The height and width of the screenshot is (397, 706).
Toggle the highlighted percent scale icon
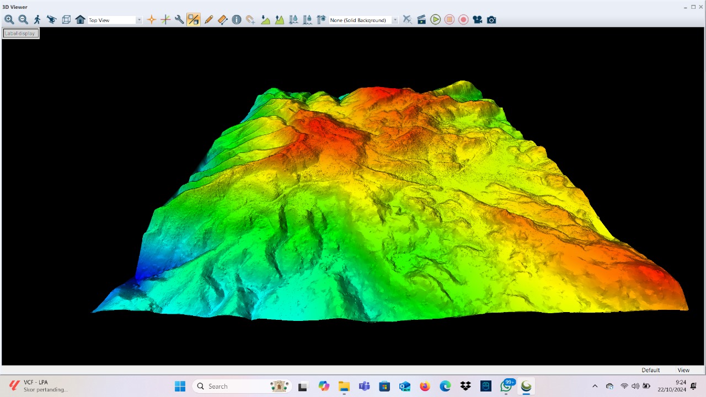click(193, 20)
